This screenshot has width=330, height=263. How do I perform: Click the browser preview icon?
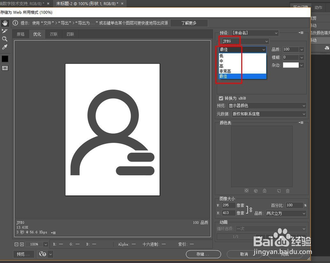pyautogui.click(x=43, y=254)
